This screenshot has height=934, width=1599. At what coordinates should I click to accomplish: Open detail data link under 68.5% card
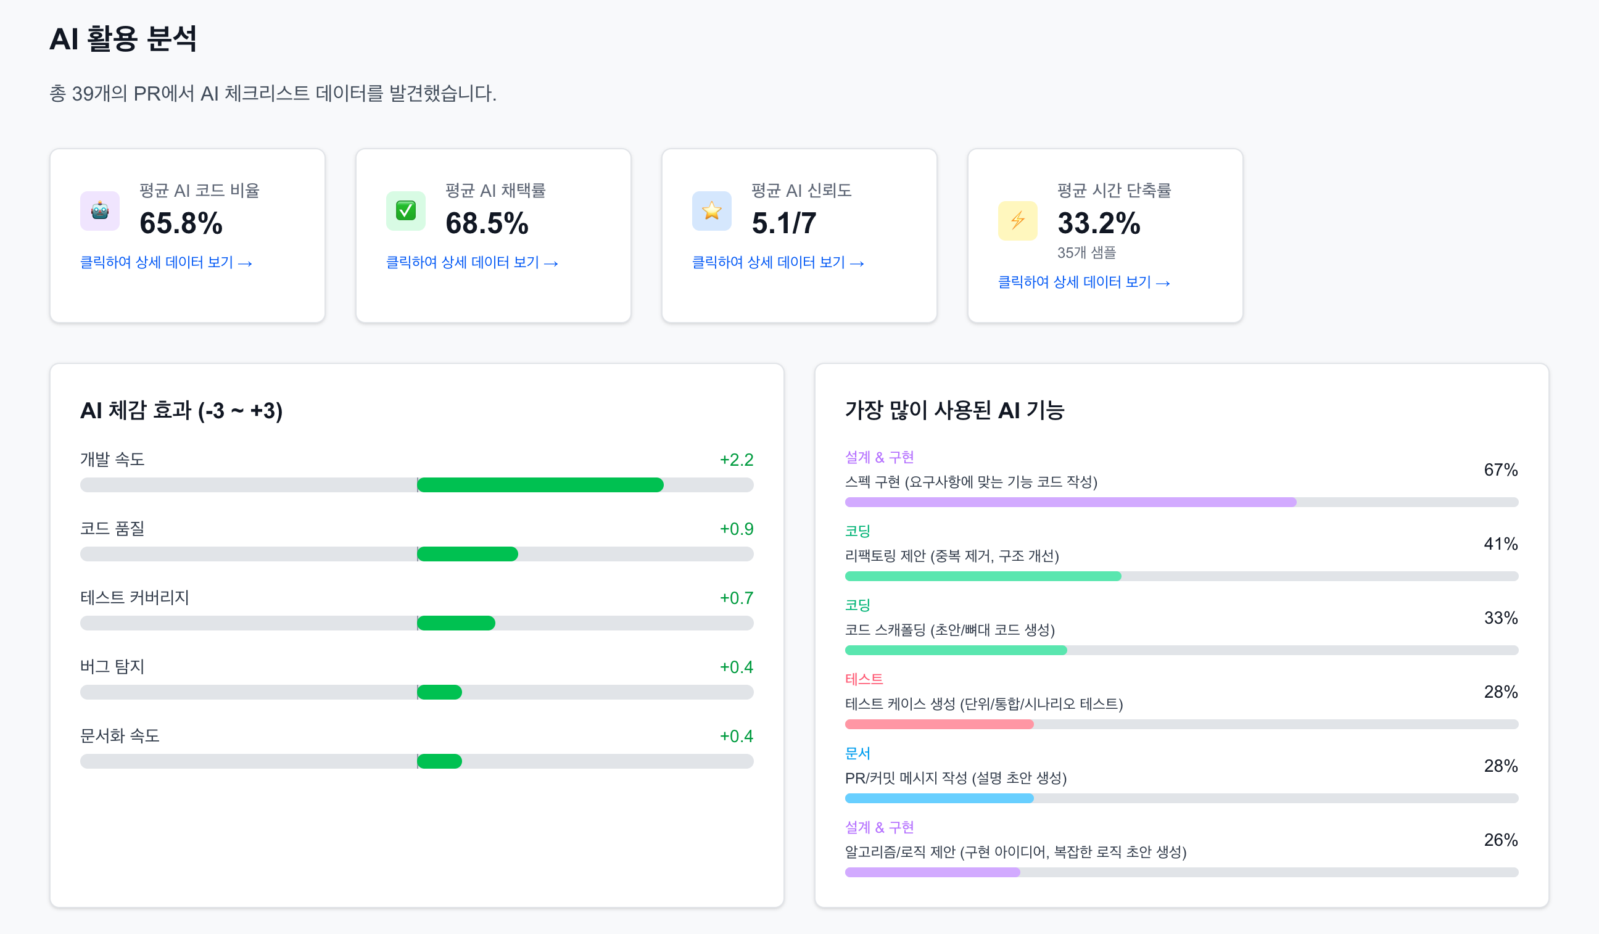click(471, 263)
